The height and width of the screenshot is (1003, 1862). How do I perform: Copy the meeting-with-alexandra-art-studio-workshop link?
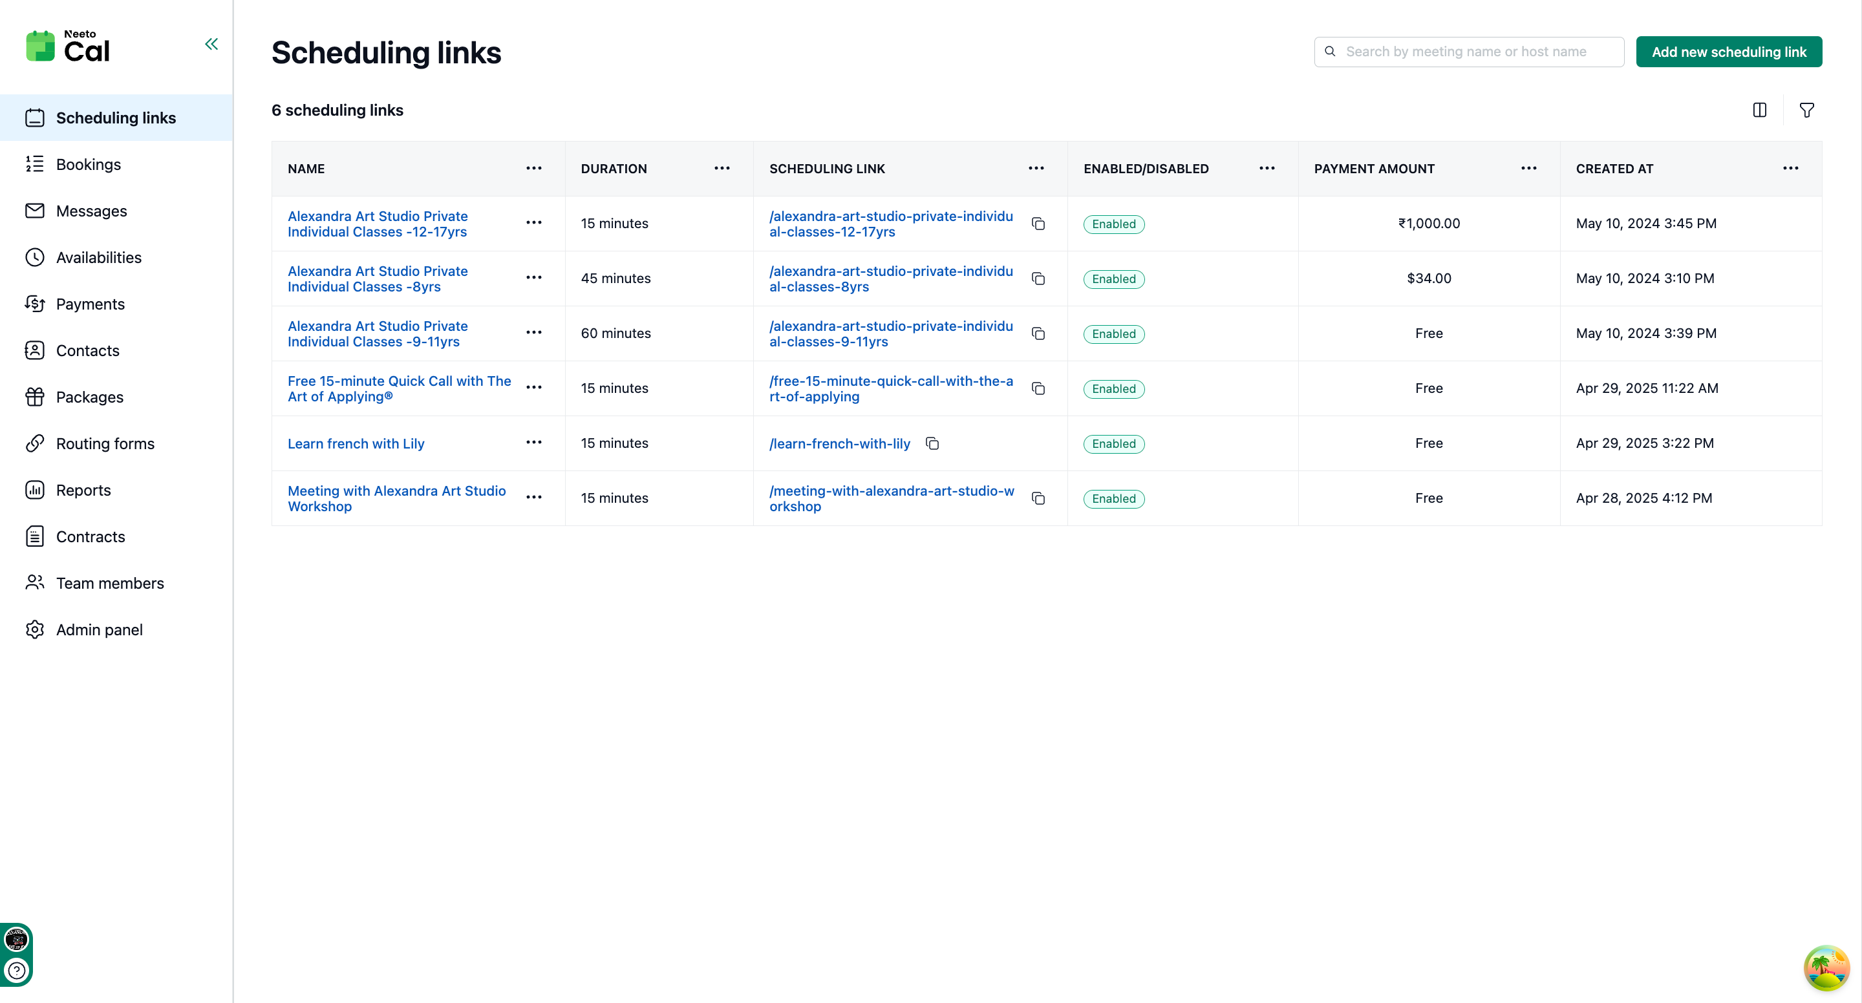[x=1038, y=499]
